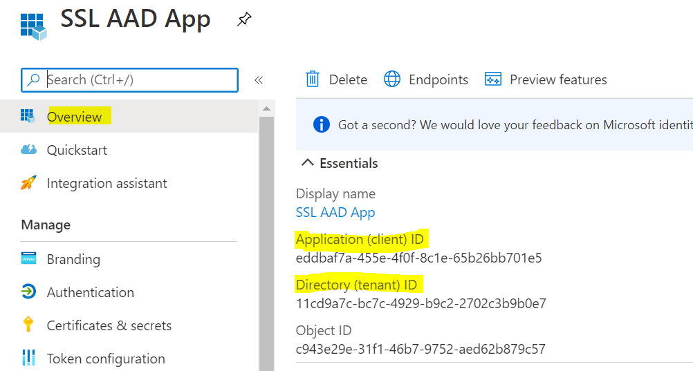Collapse the Essentials section chevron

(x=308, y=162)
